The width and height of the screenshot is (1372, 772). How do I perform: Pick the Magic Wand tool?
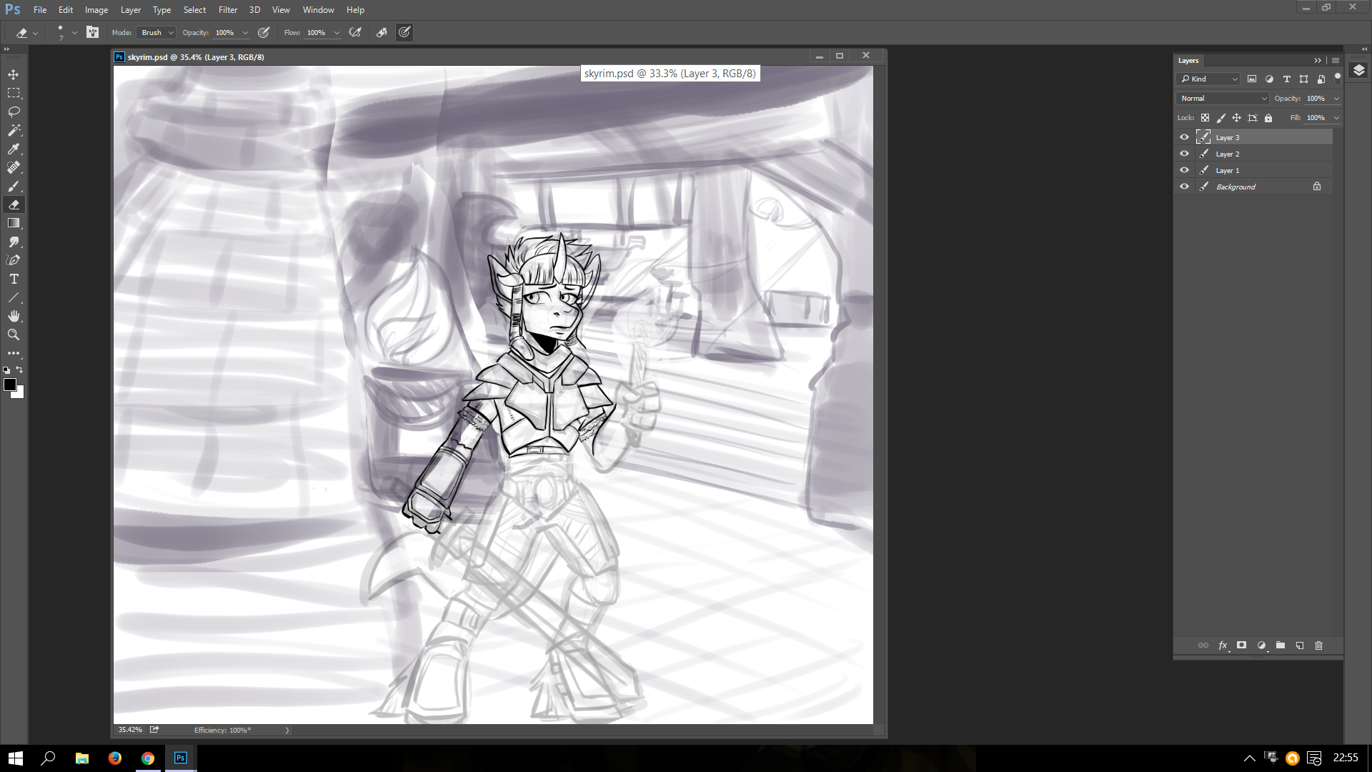click(x=14, y=131)
